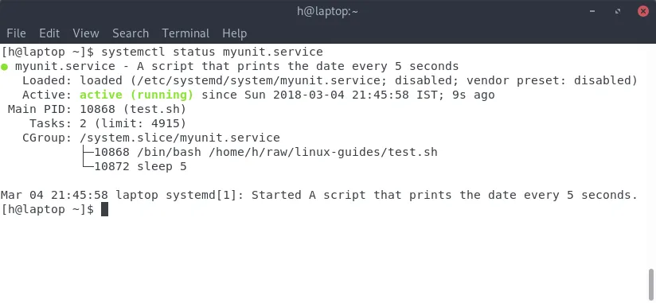Image resolution: width=656 pixels, height=303 pixels.
Task: Open the Search menu
Action: point(131,33)
